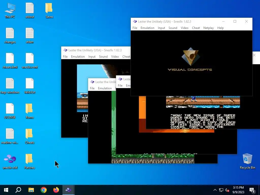Open File menu in the green jungle Snes9x window
The image size is (260, 195).
pos(92,88)
